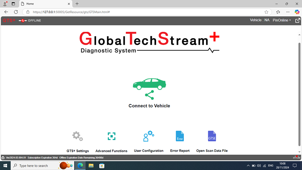
Task: Add this page to favorites star
Action: pos(266,12)
